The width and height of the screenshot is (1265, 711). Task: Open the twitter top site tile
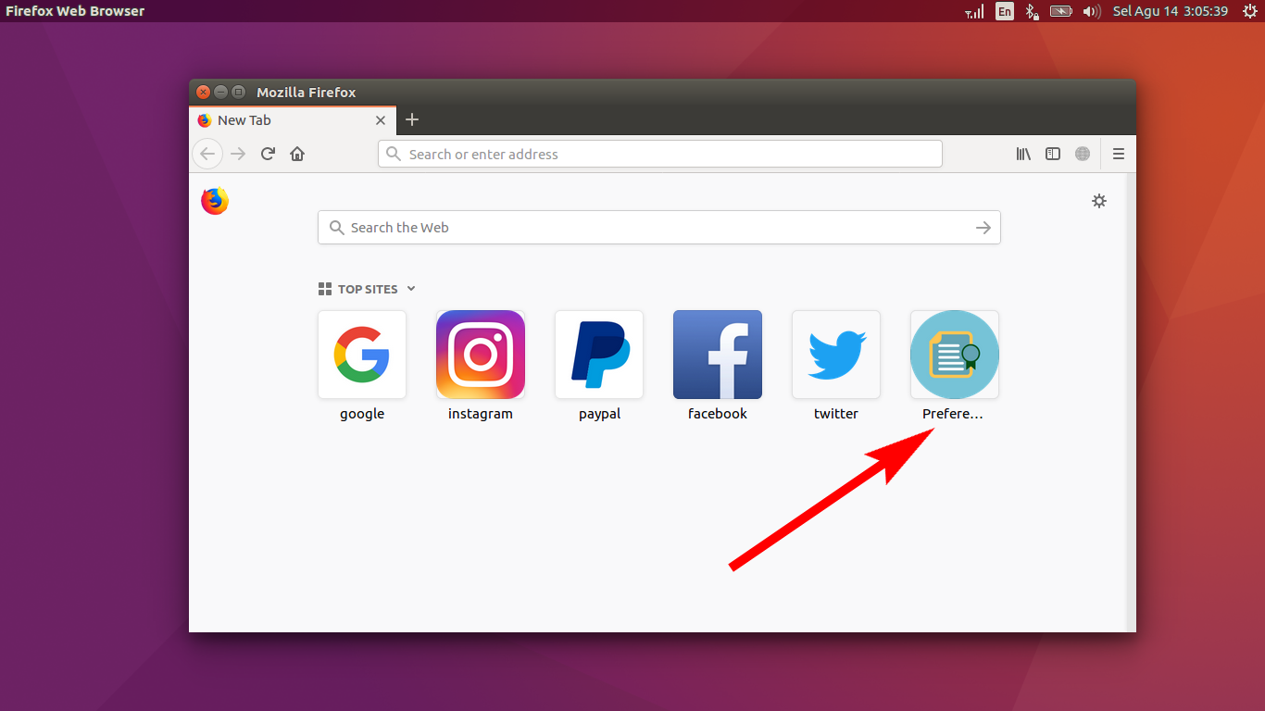[836, 355]
